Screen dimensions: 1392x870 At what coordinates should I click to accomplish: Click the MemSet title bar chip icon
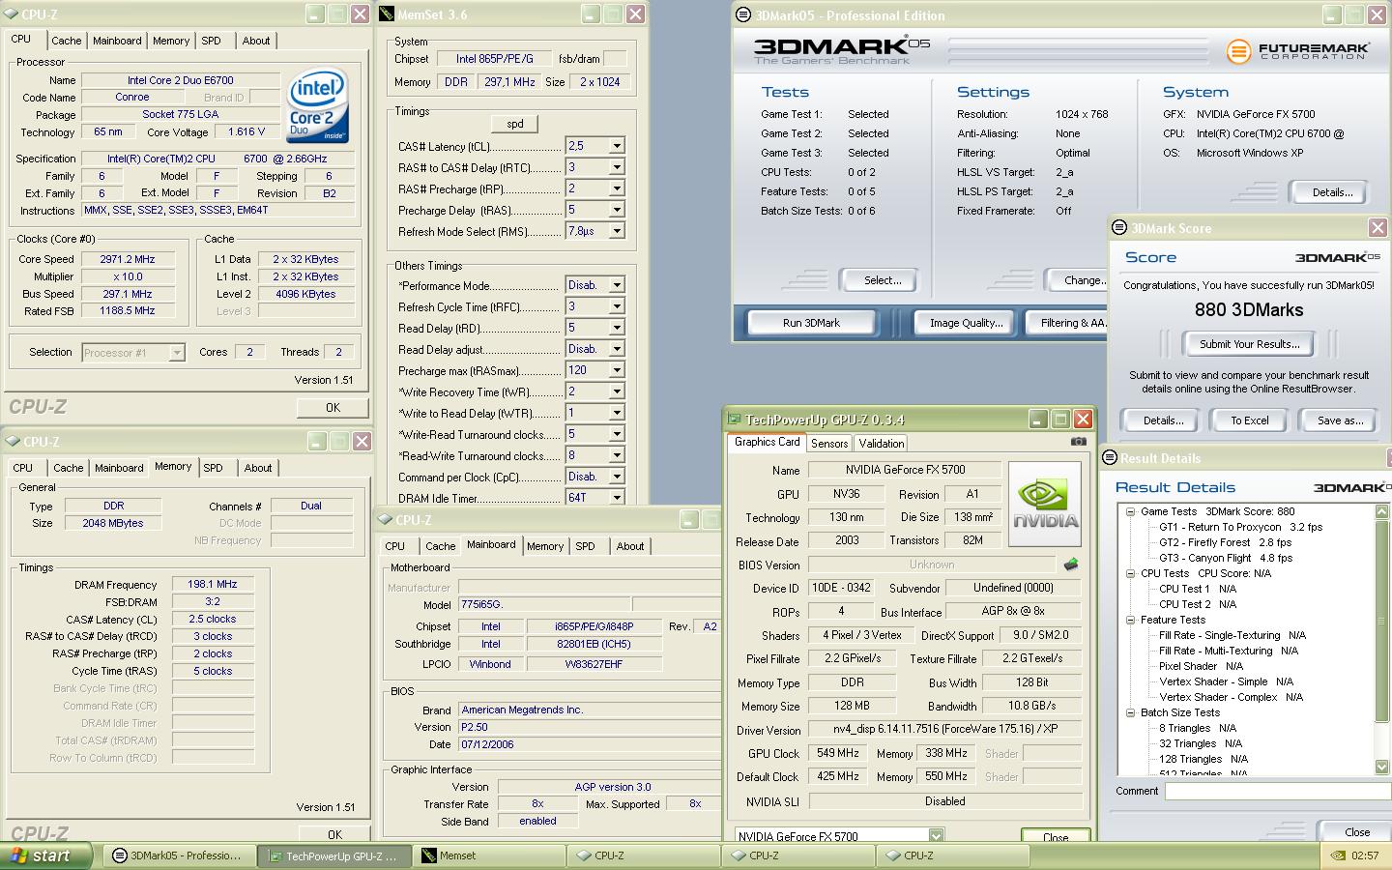387,14
